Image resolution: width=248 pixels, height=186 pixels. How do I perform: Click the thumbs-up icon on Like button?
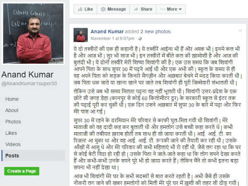coord(80,9)
